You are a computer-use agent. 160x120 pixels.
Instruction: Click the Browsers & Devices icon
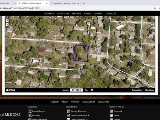(68, 111)
